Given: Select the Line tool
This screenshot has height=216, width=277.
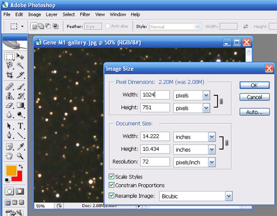Looking at the screenshot, I should [20, 135].
